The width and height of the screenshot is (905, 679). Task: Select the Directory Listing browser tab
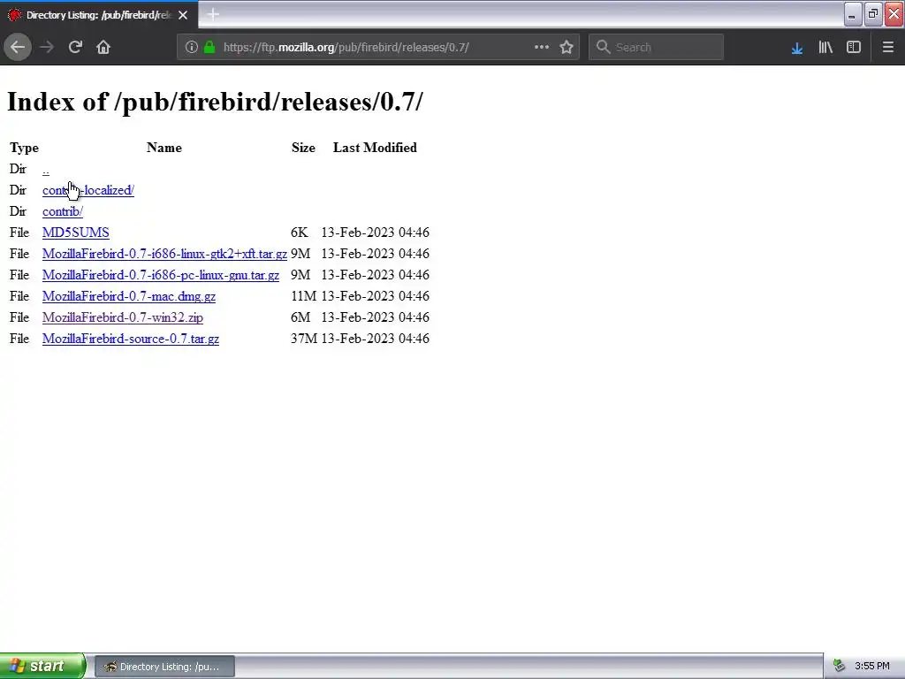click(x=99, y=15)
